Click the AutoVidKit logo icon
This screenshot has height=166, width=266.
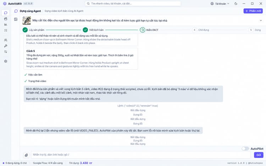click(x=5, y=4)
